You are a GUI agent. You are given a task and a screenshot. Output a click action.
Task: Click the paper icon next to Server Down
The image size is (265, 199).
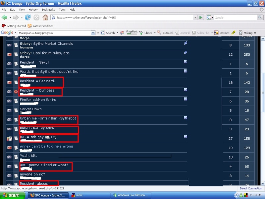pyautogui.click(x=16, y=110)
